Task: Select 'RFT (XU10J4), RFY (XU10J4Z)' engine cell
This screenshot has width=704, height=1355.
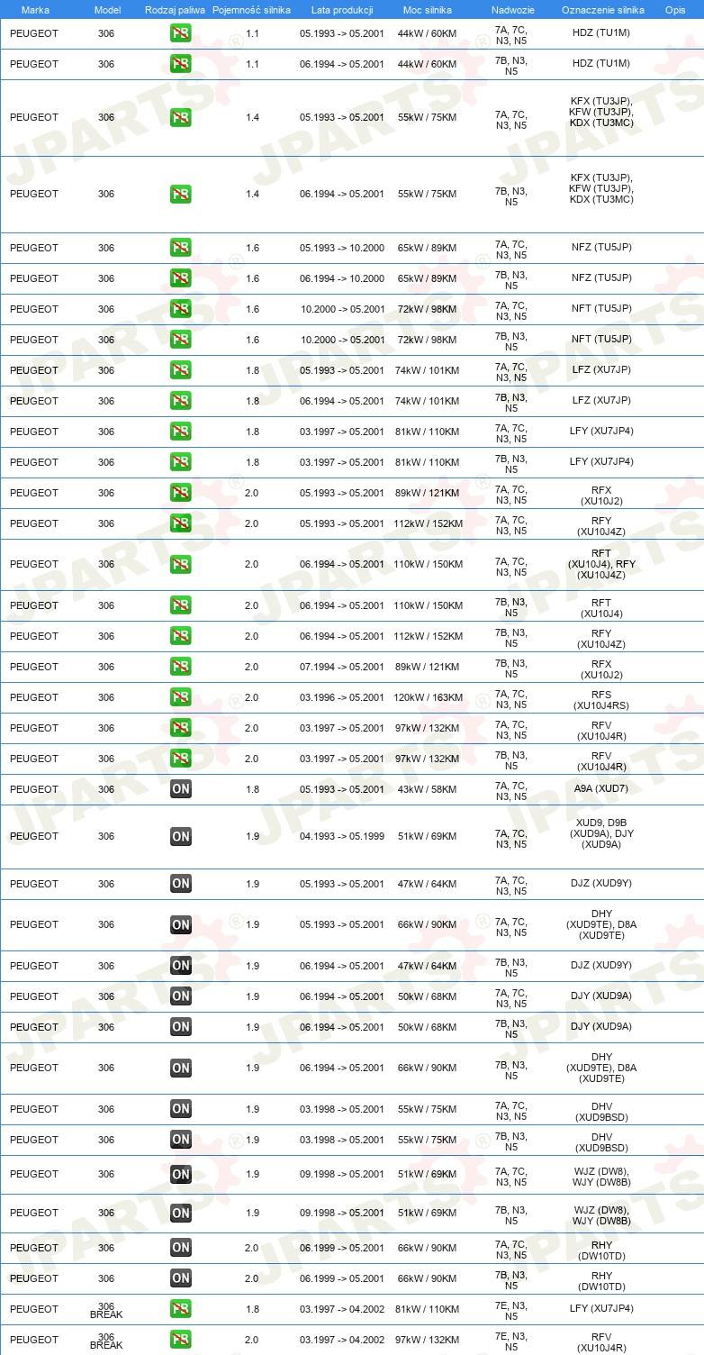Action: click(x=602, y=564)
